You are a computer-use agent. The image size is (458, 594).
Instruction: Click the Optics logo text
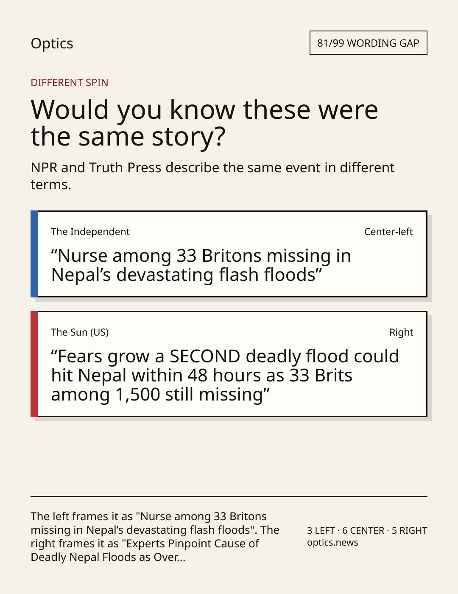pyautogui.click(x=52, y=43)
